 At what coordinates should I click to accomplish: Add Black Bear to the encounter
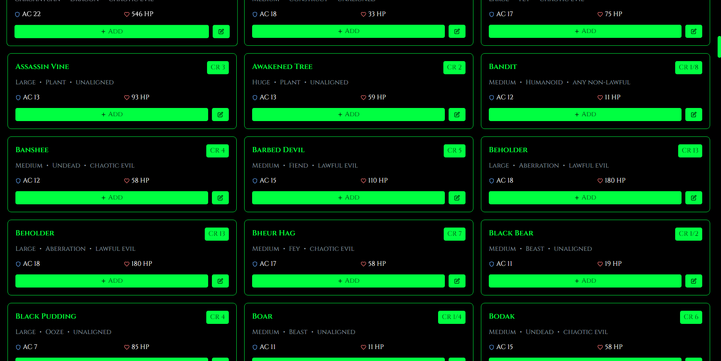click(585, 281)
